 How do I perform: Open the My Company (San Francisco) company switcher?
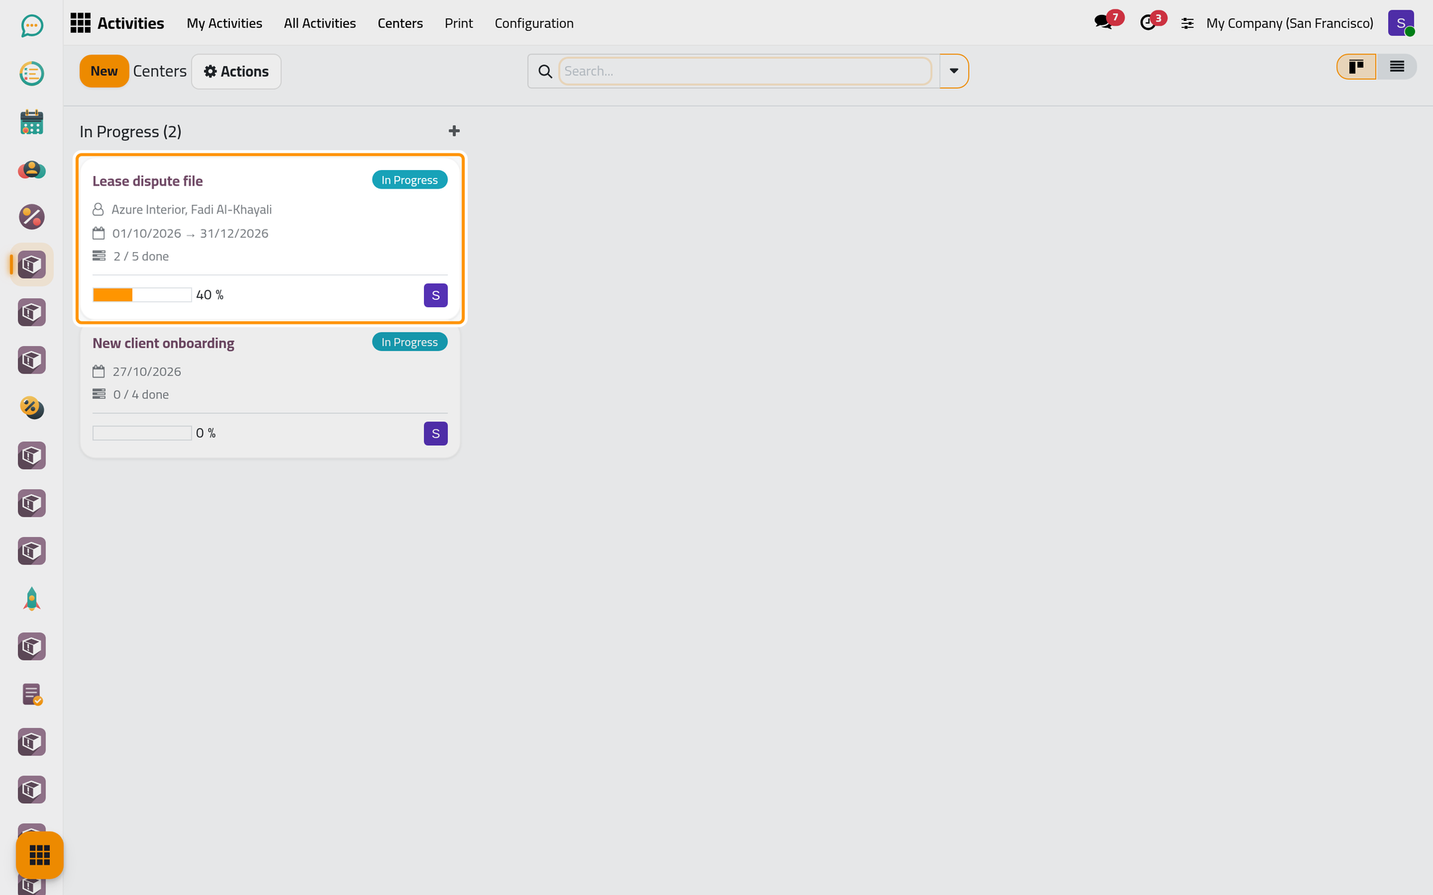1290,23
